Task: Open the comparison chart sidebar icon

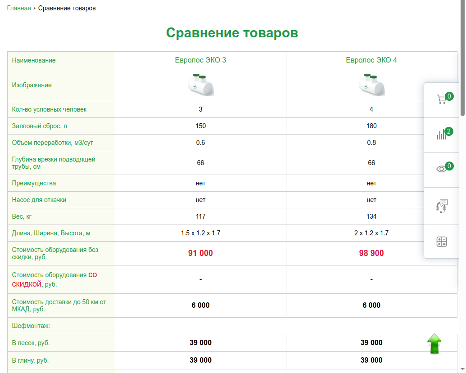Action: tap(442, 134)
